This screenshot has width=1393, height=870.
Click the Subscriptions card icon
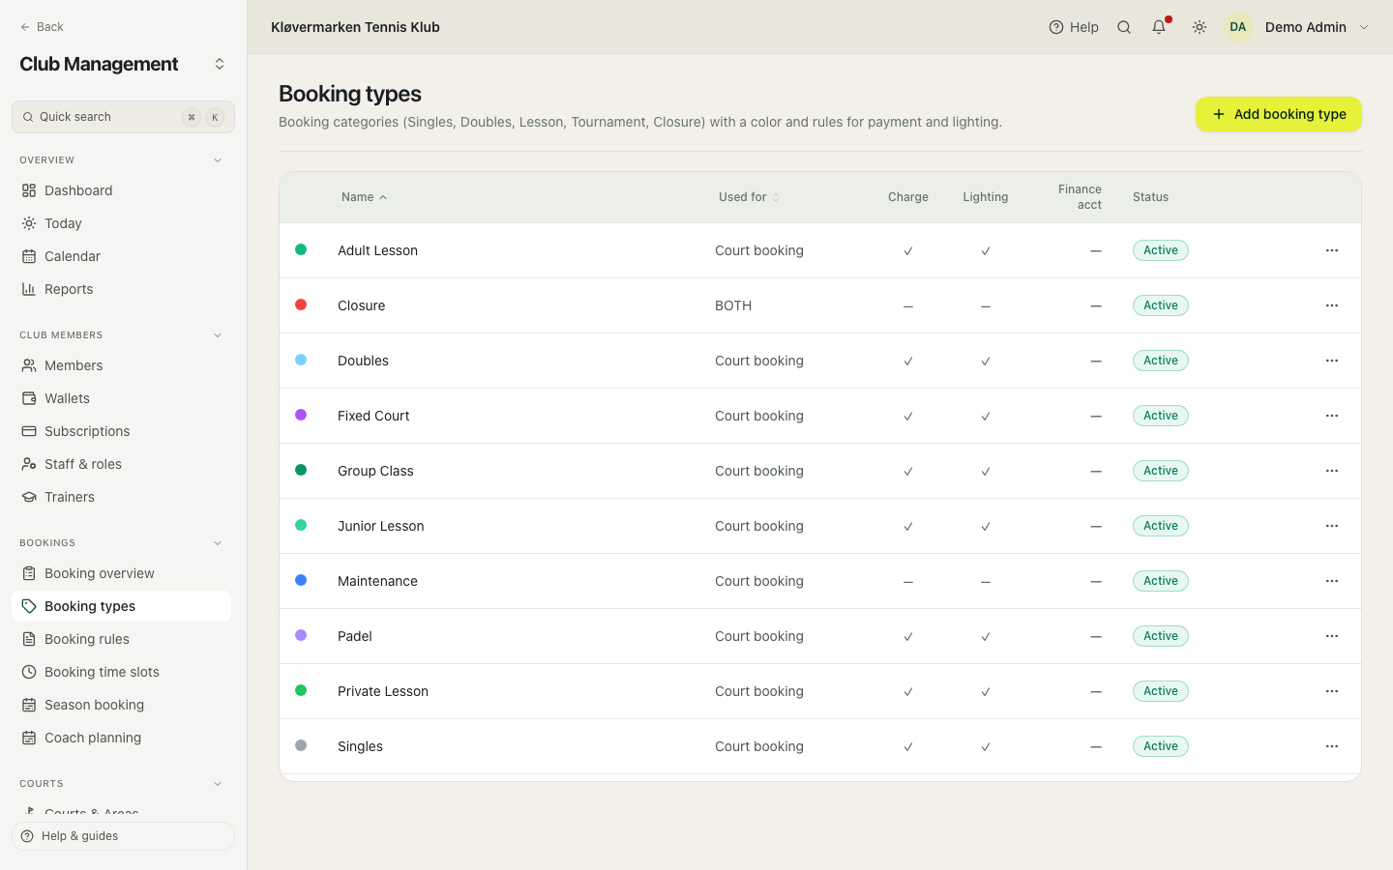(x=29, y=431)
